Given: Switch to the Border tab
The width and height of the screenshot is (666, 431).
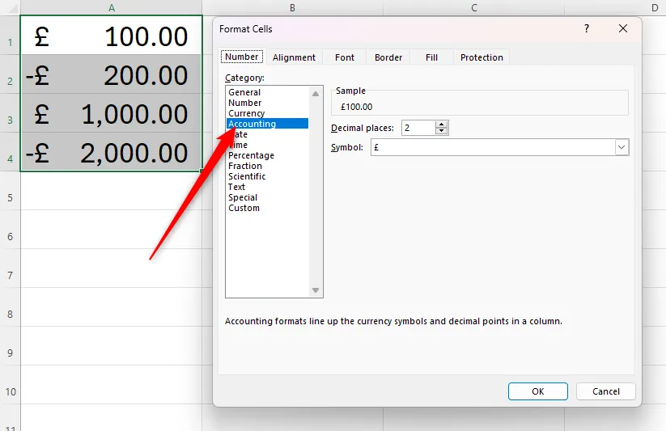Looking at the screenshot, I should [x=388, y=57].
